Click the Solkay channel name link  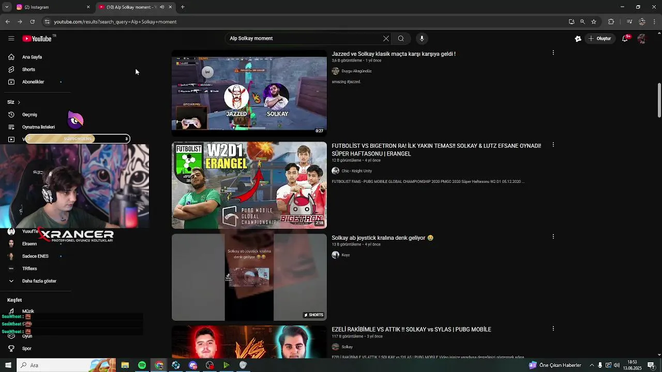coord(347,347)
